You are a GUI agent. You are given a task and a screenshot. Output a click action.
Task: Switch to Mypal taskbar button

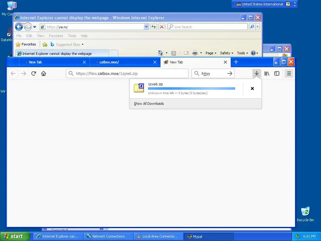[x=209, y=236]
